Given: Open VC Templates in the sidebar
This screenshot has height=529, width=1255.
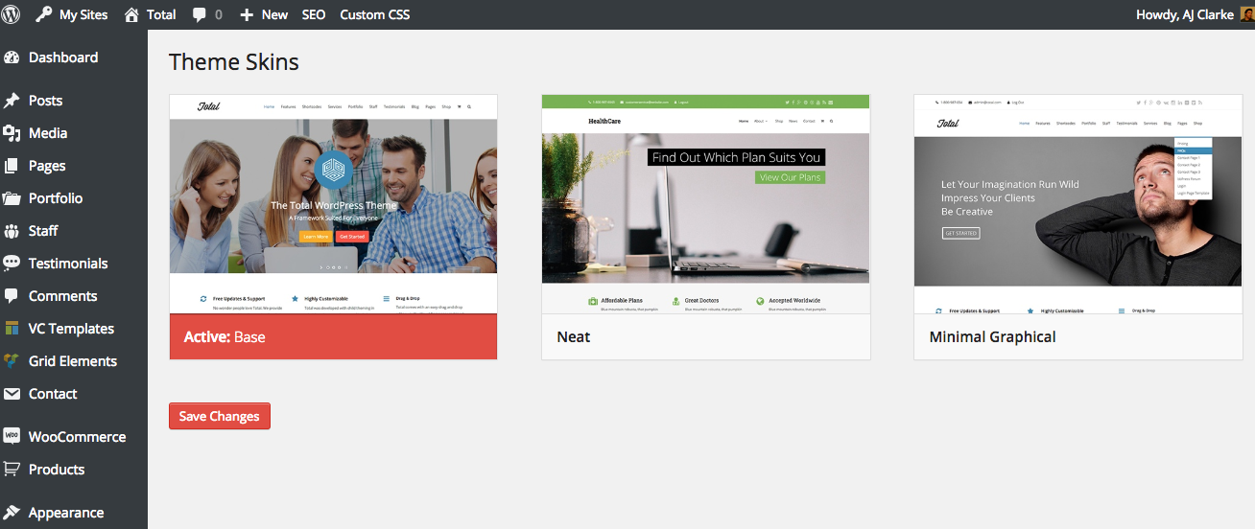Looking at the screenshot, I should coord(71,329).
